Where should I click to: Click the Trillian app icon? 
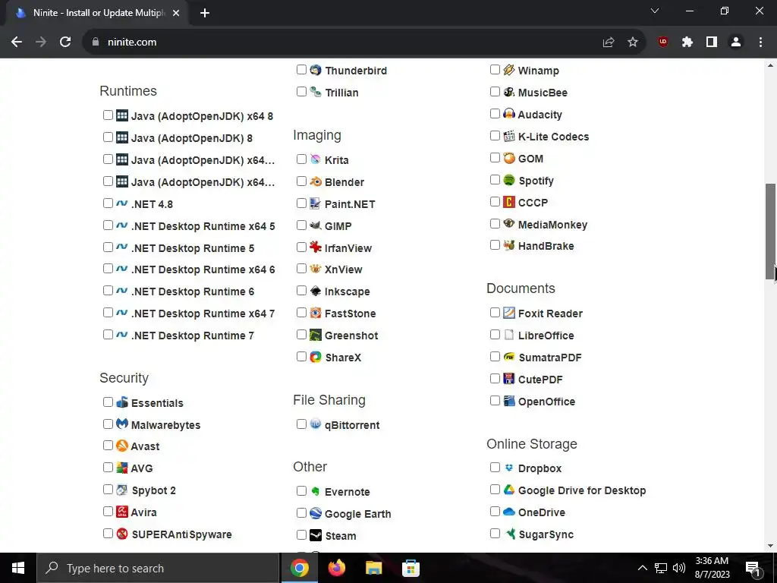pos(316,92)
